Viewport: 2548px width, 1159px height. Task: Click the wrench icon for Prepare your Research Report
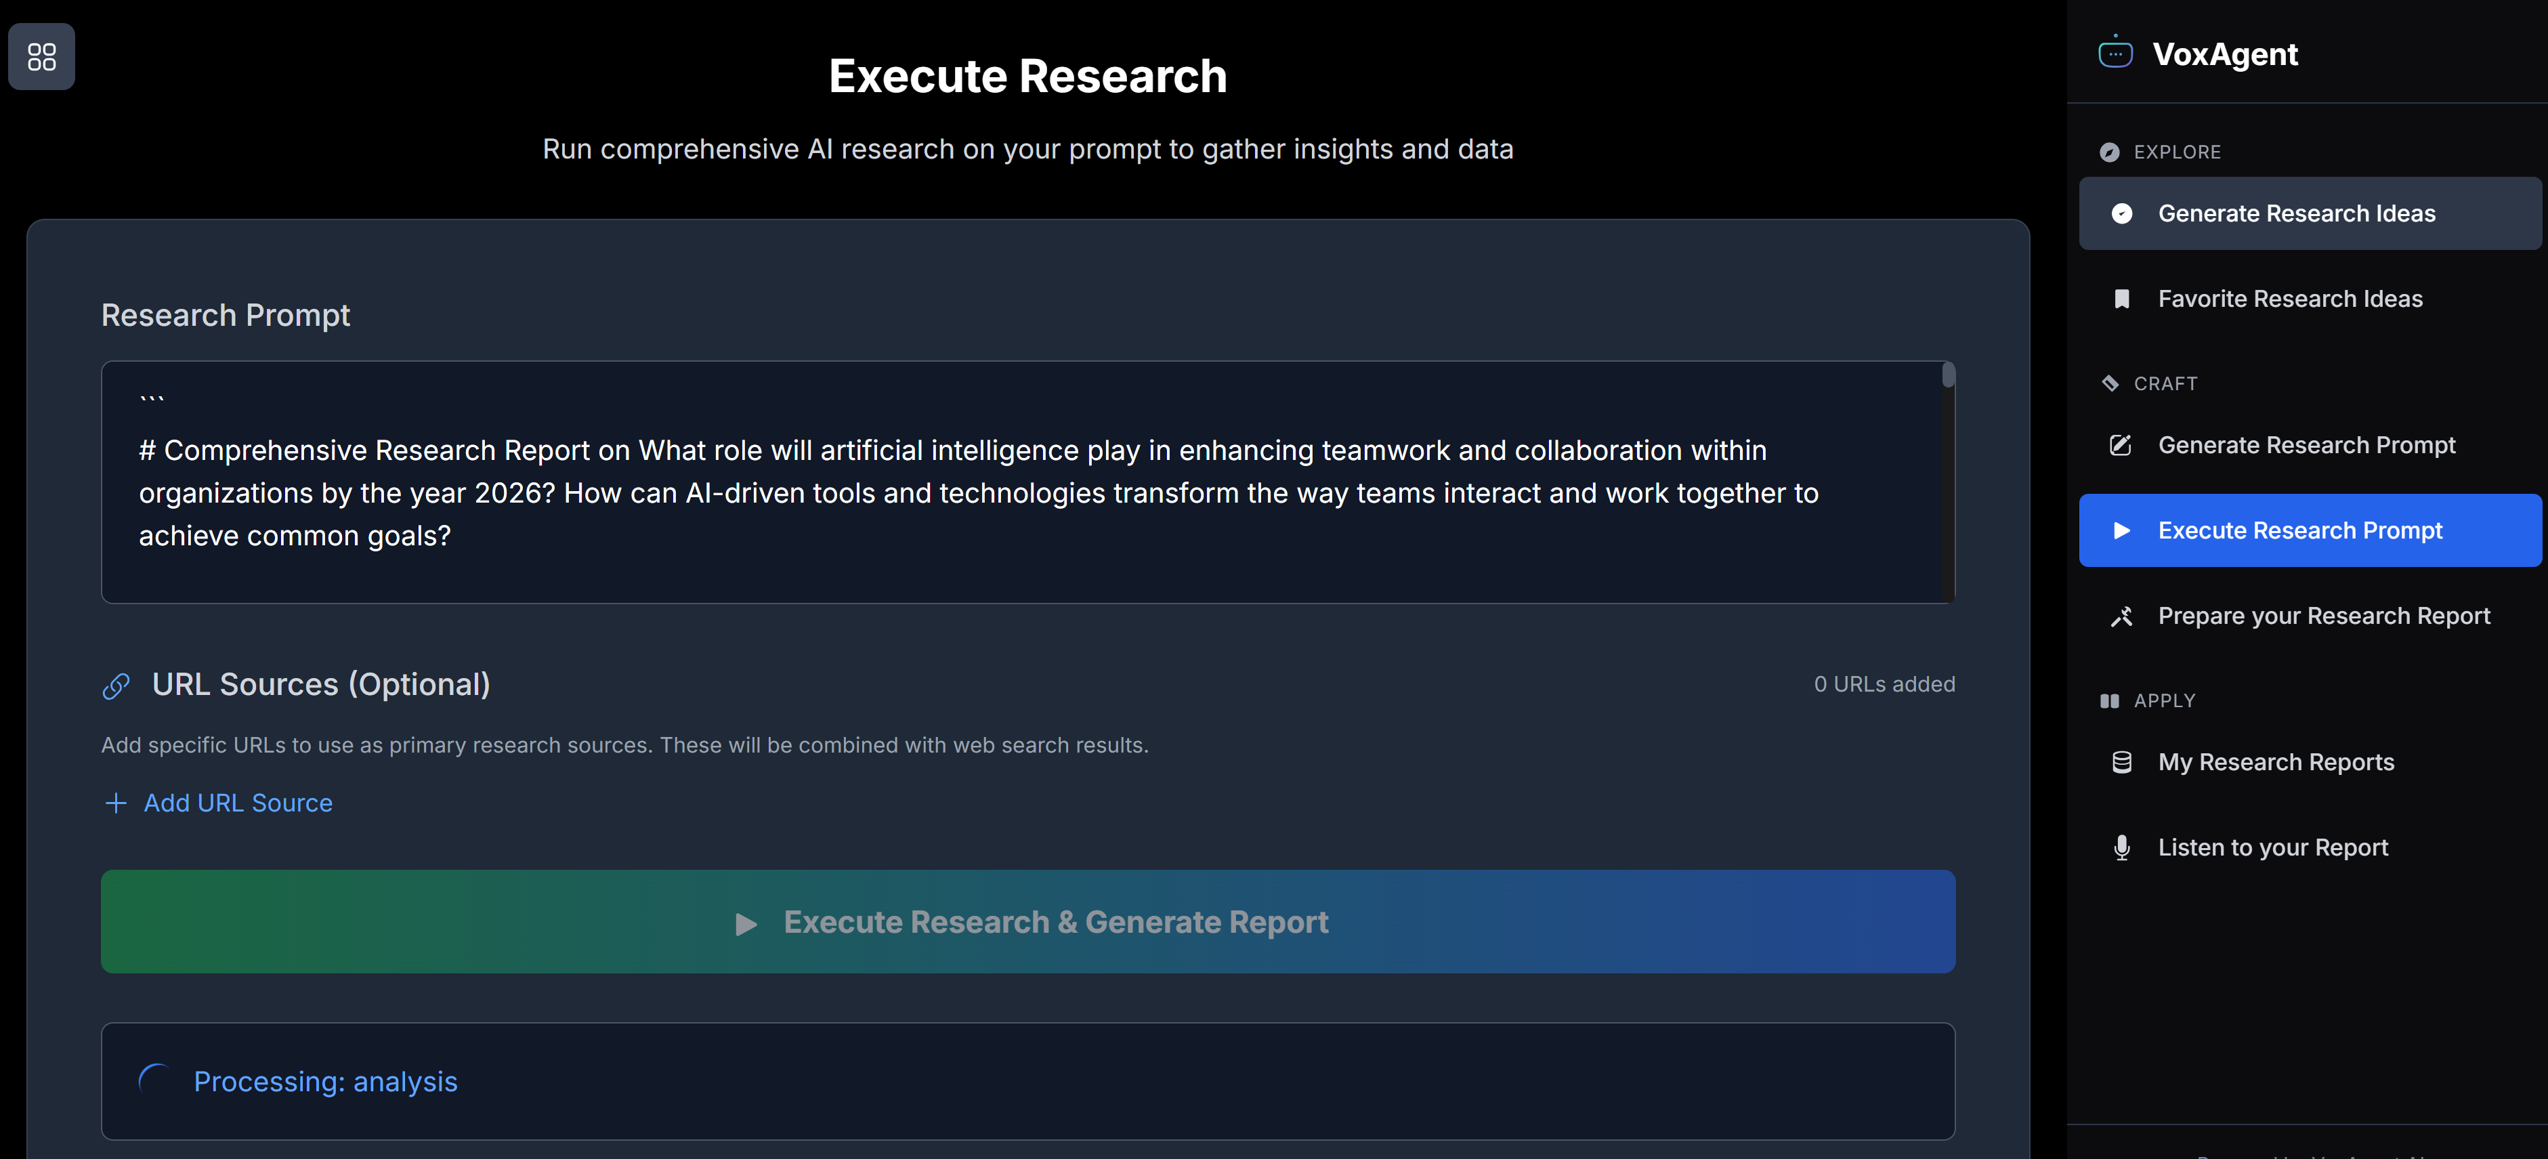pos(2122,615)
